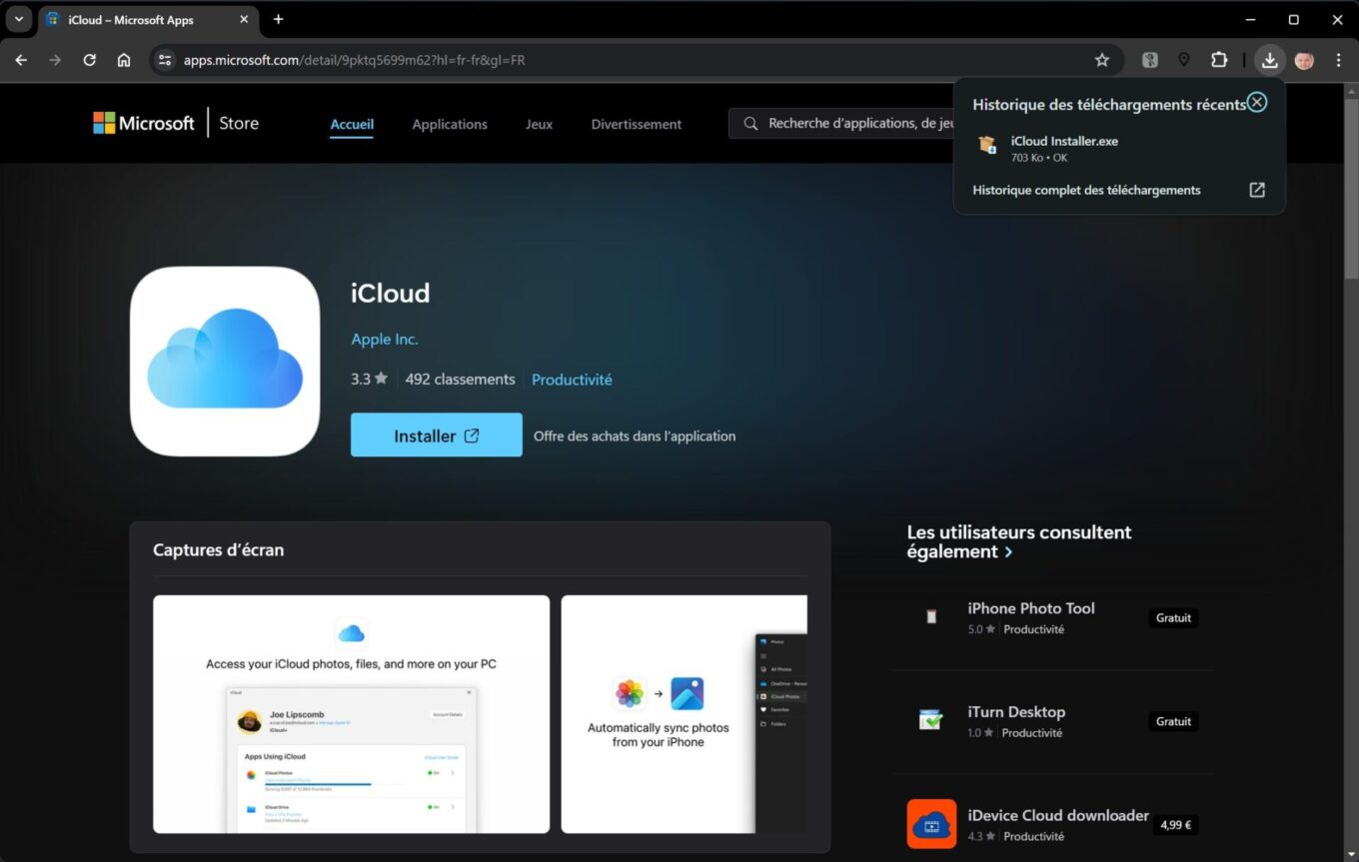The image size is (1359, 862).
Task: Bookmark this page with the star
Action: (x=1102, y=60)
